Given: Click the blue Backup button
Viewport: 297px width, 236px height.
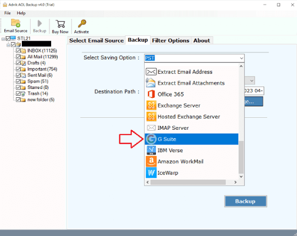Looking at the screenshot, I should [246, 201].
